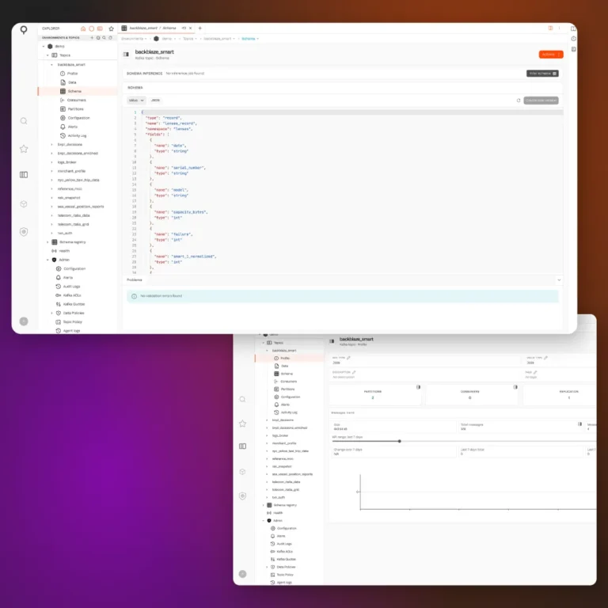Open Kafka Quotas in back window Admin
608x608 pixels.
coord(286,559)
